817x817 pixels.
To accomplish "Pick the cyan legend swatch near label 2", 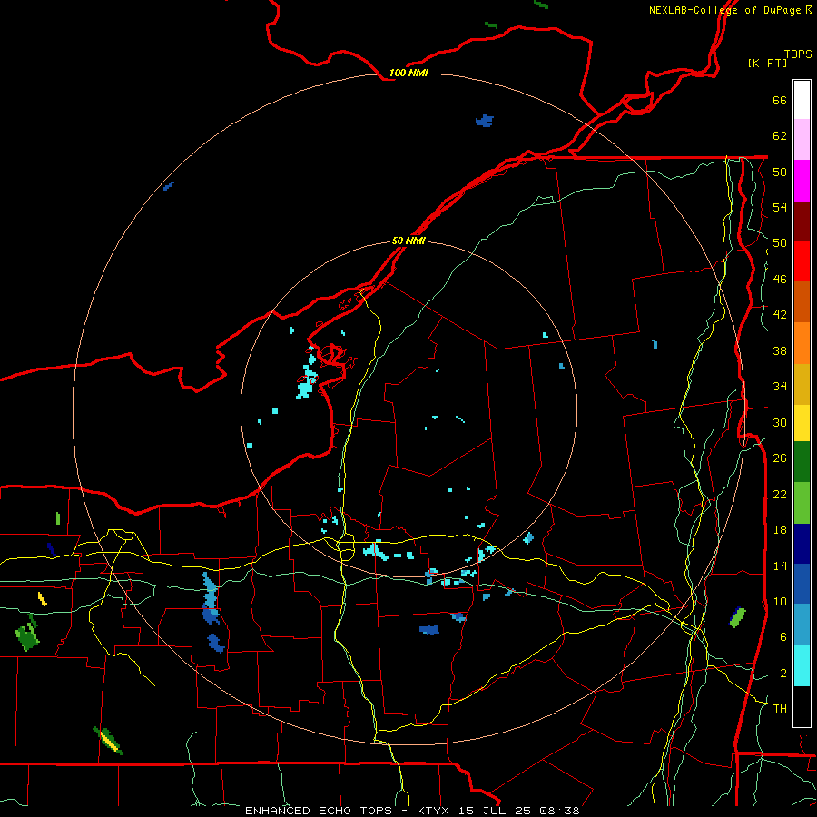I will 802,665.
